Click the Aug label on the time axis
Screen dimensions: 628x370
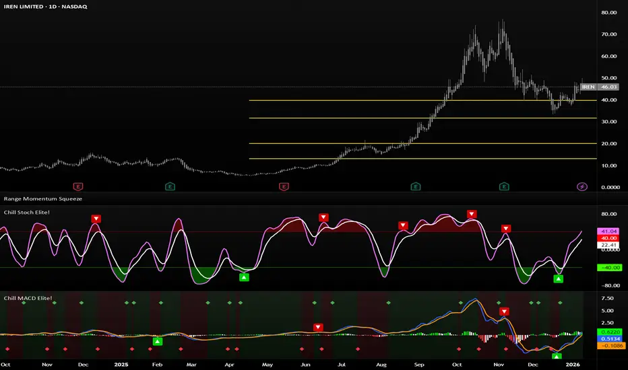pyautogui.click(x=381, y=365)
